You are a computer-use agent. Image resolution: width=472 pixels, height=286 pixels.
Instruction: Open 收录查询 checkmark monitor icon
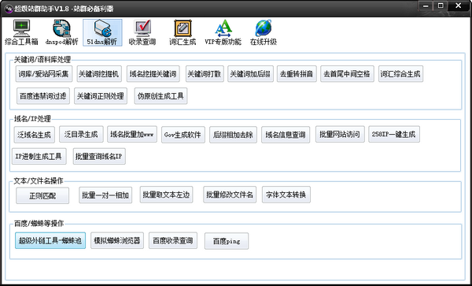(x=142, y=32)
